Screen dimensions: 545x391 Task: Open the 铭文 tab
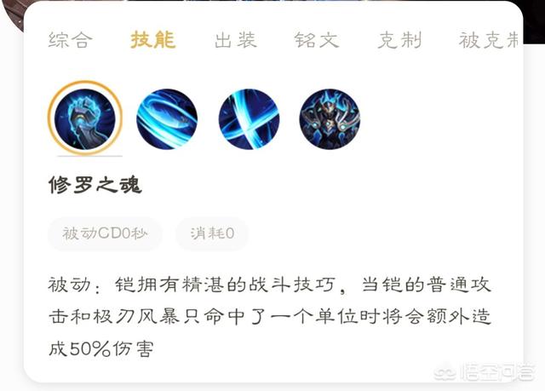(x=317, y=40)
